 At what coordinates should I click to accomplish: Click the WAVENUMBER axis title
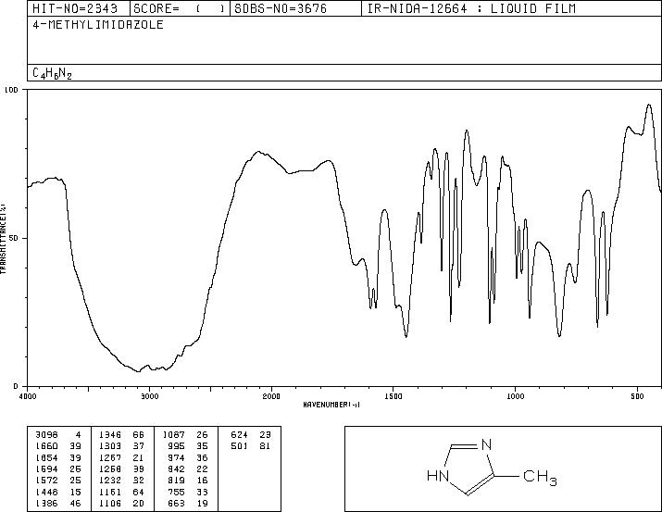pyautogui.click(x=331, y=405)
